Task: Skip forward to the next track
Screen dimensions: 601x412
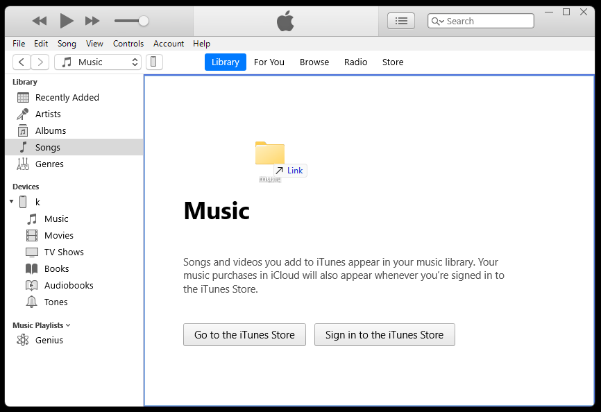Action: (x=92, y=21)
